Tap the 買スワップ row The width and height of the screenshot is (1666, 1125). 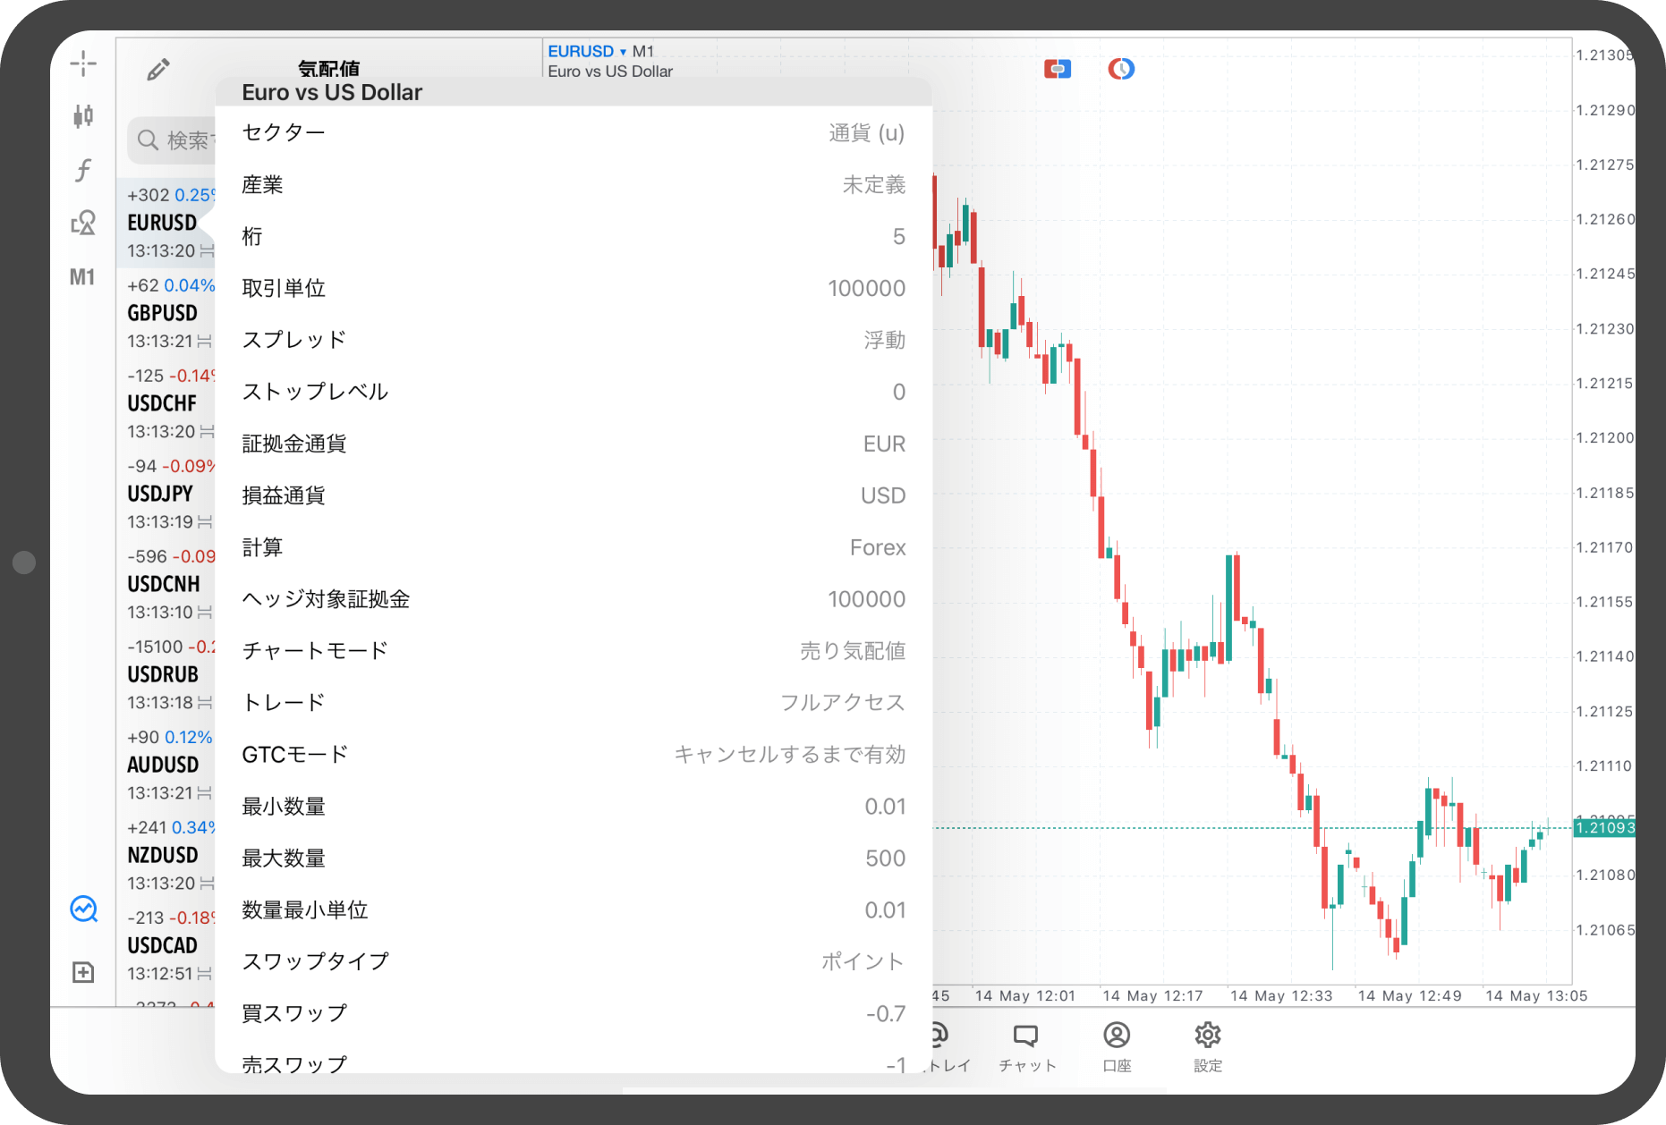[574, 1013]
